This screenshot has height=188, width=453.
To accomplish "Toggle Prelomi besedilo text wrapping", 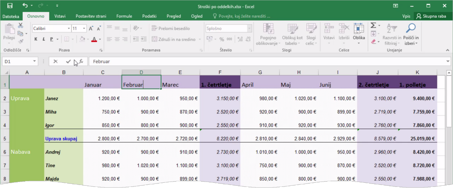I will [171, 29].
